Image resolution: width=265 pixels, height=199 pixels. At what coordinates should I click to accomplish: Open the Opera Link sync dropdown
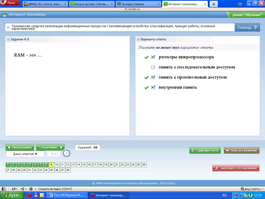pos(15,189)
